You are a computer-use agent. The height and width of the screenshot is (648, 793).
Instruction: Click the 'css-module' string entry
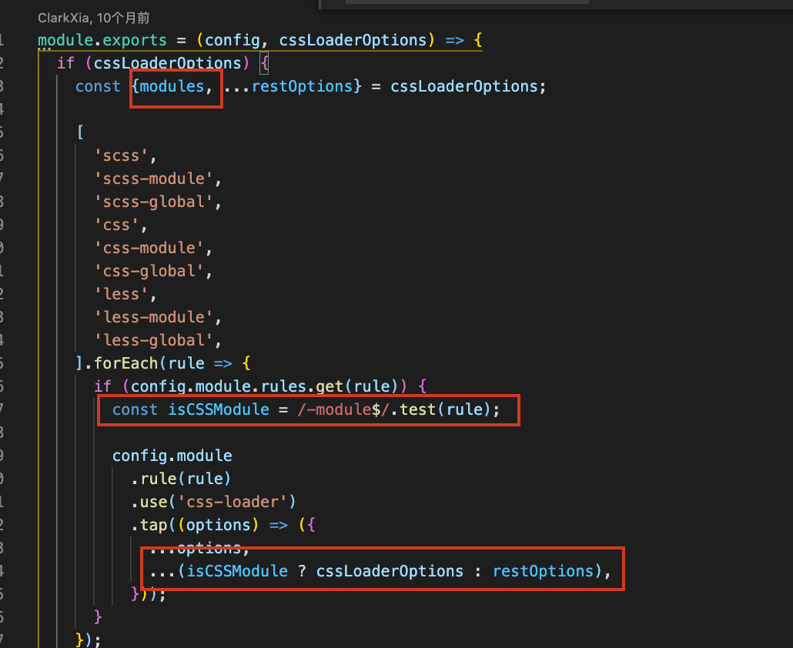(149, 248)
